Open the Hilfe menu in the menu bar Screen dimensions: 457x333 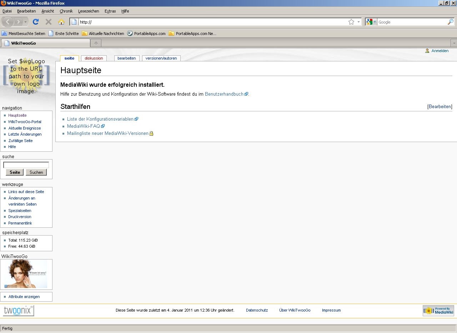125,11
